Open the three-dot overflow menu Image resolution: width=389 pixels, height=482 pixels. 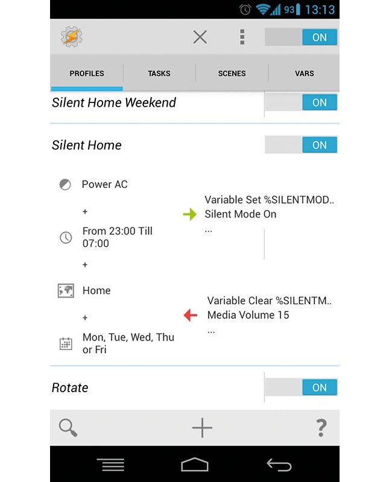pos(242,37)
